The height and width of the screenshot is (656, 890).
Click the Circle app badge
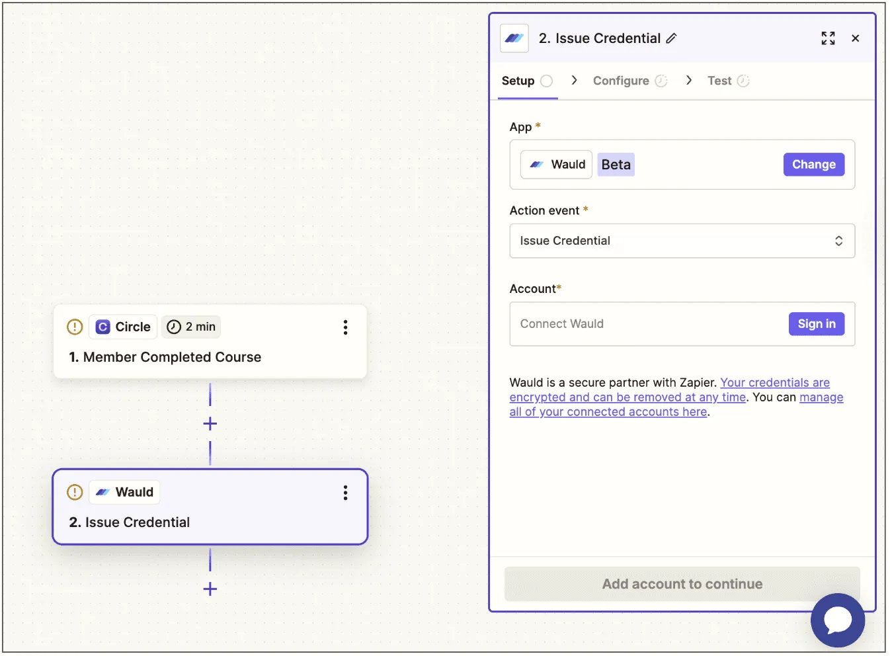[123, 327]
